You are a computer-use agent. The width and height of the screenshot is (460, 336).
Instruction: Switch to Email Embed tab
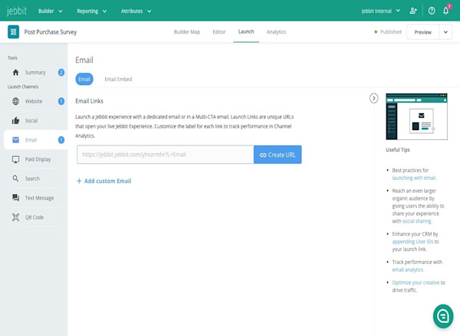pyautogui.click(x=118, y=79)
